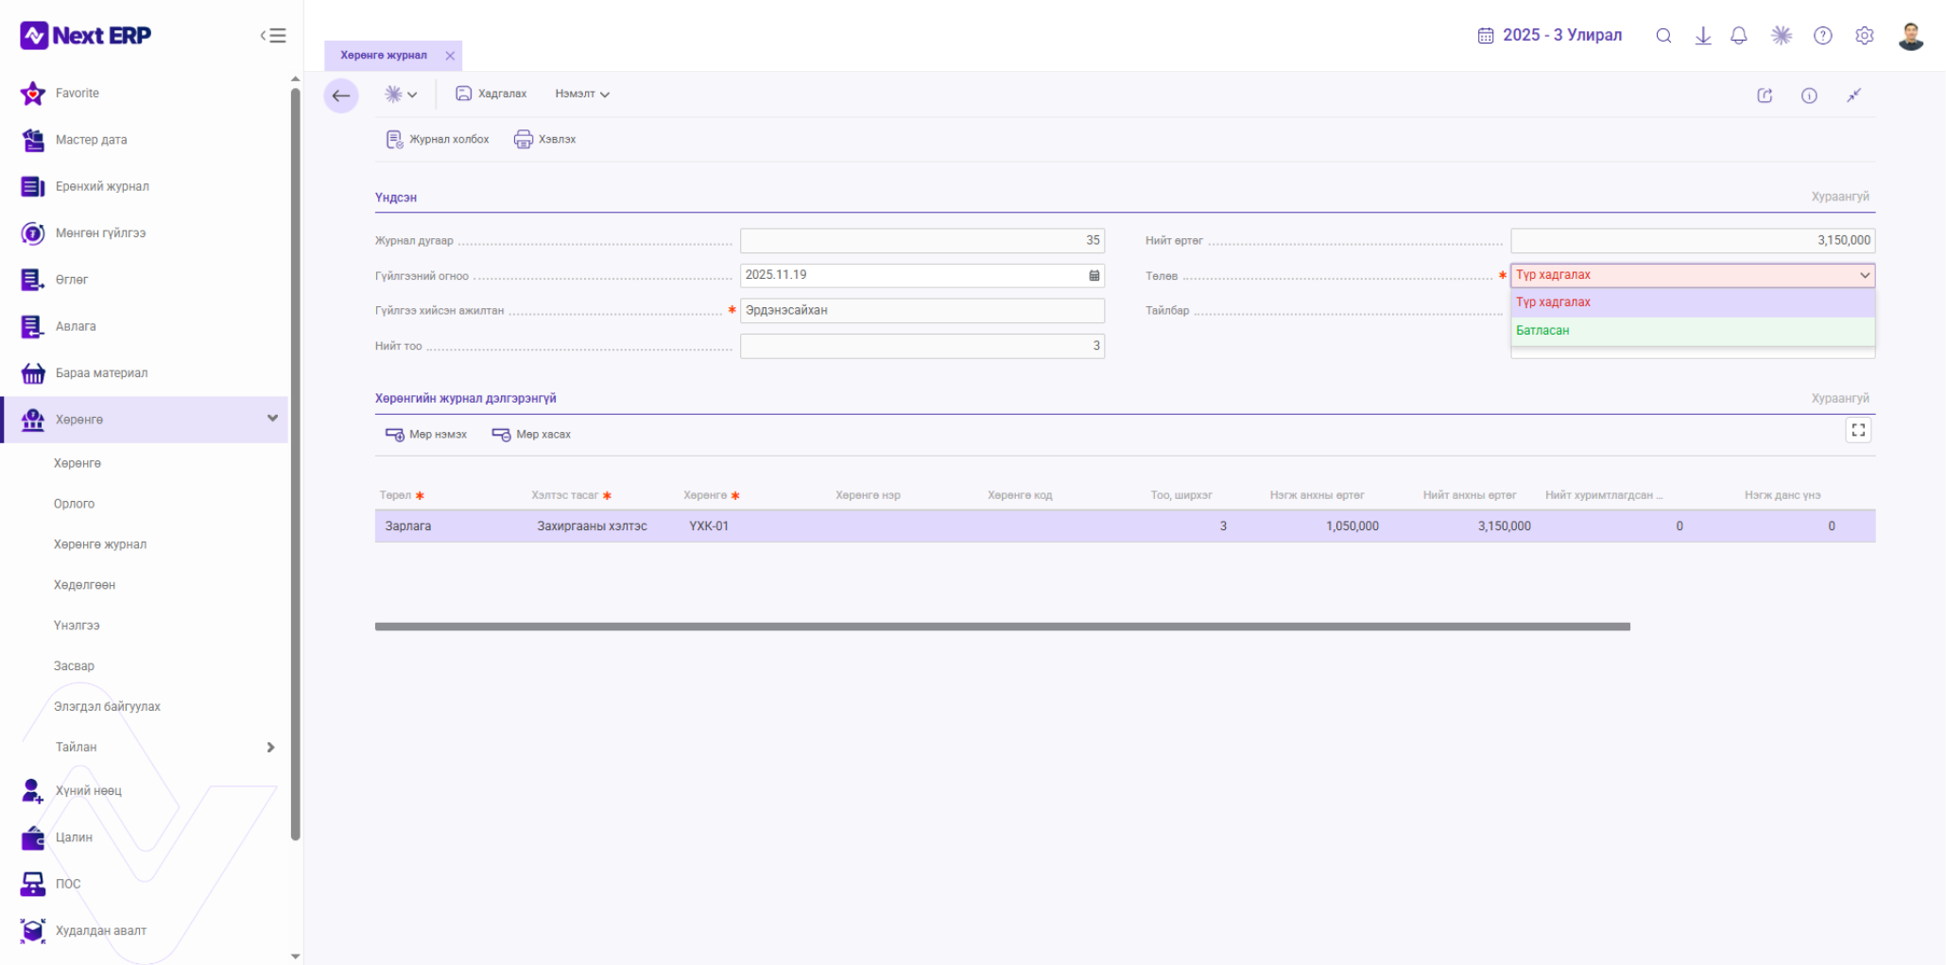The image size is (1946, 965).
Task: Open the search magnifier icon in header
Action: (x=1663, y=36)
